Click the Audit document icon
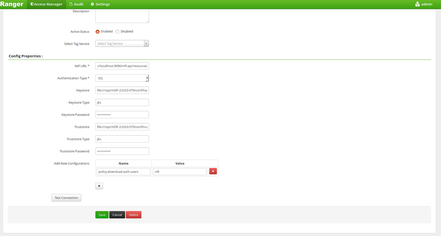This screenshot has width=441, height=236. pyautogui.click(x=71, y=4)
